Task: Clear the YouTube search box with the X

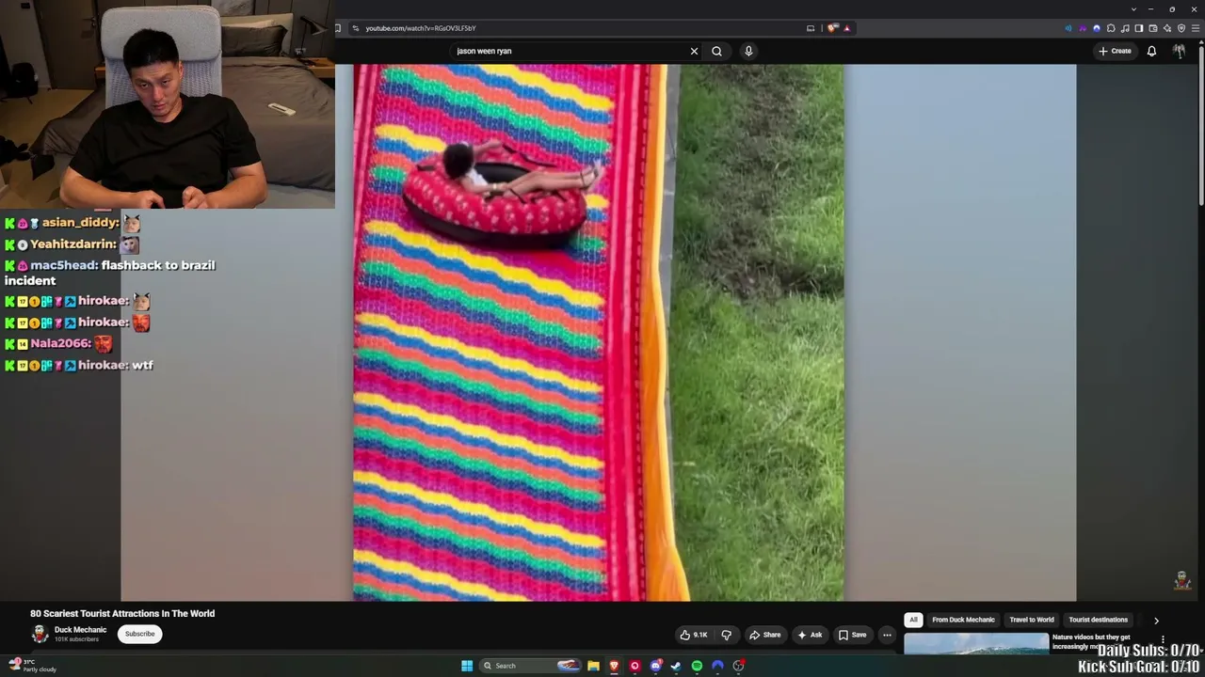Action: tap(694, 51)
